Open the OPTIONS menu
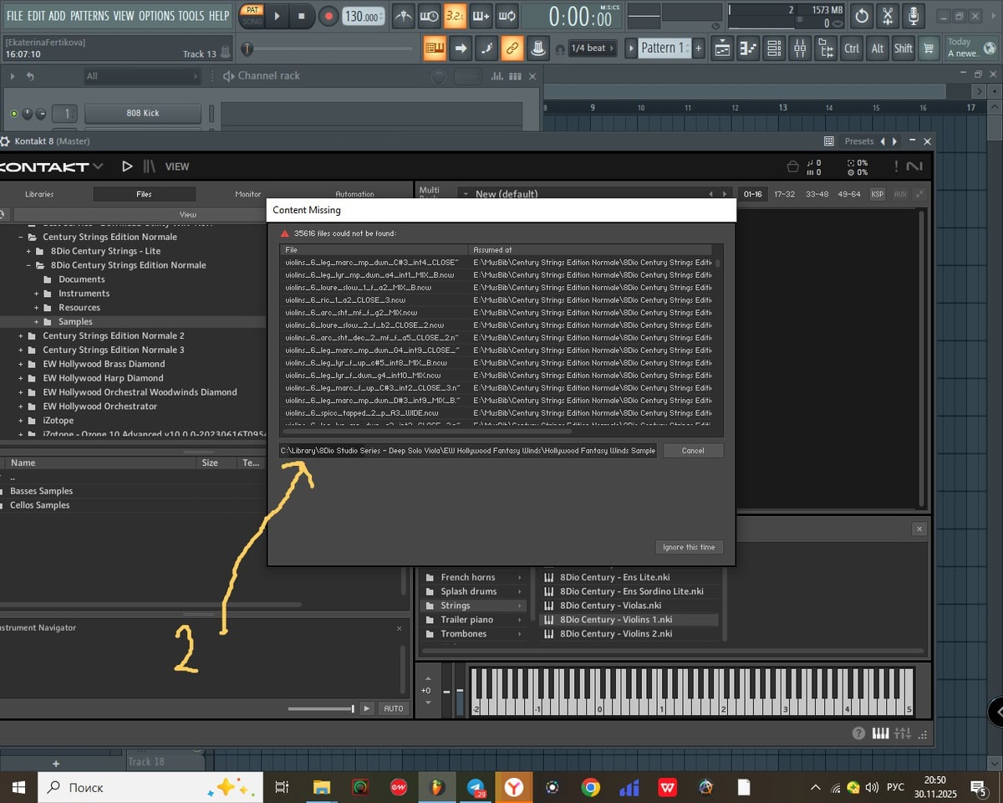 click(156, 16)
